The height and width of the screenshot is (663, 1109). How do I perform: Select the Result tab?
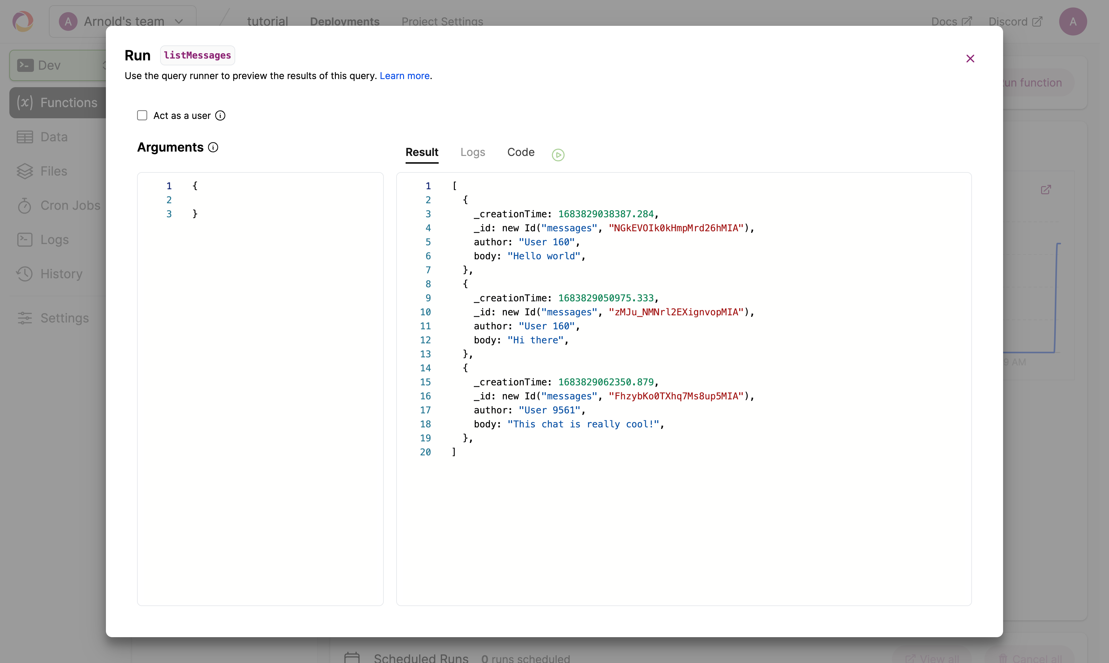(x=421, y=152)
